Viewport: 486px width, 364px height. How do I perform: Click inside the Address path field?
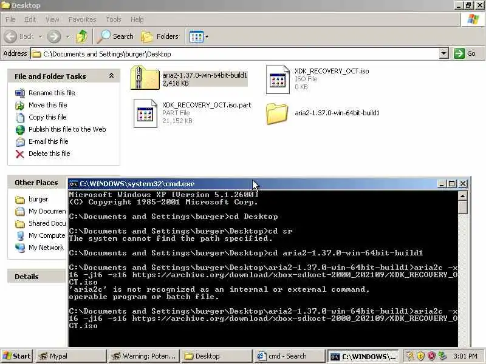(234, 53)
